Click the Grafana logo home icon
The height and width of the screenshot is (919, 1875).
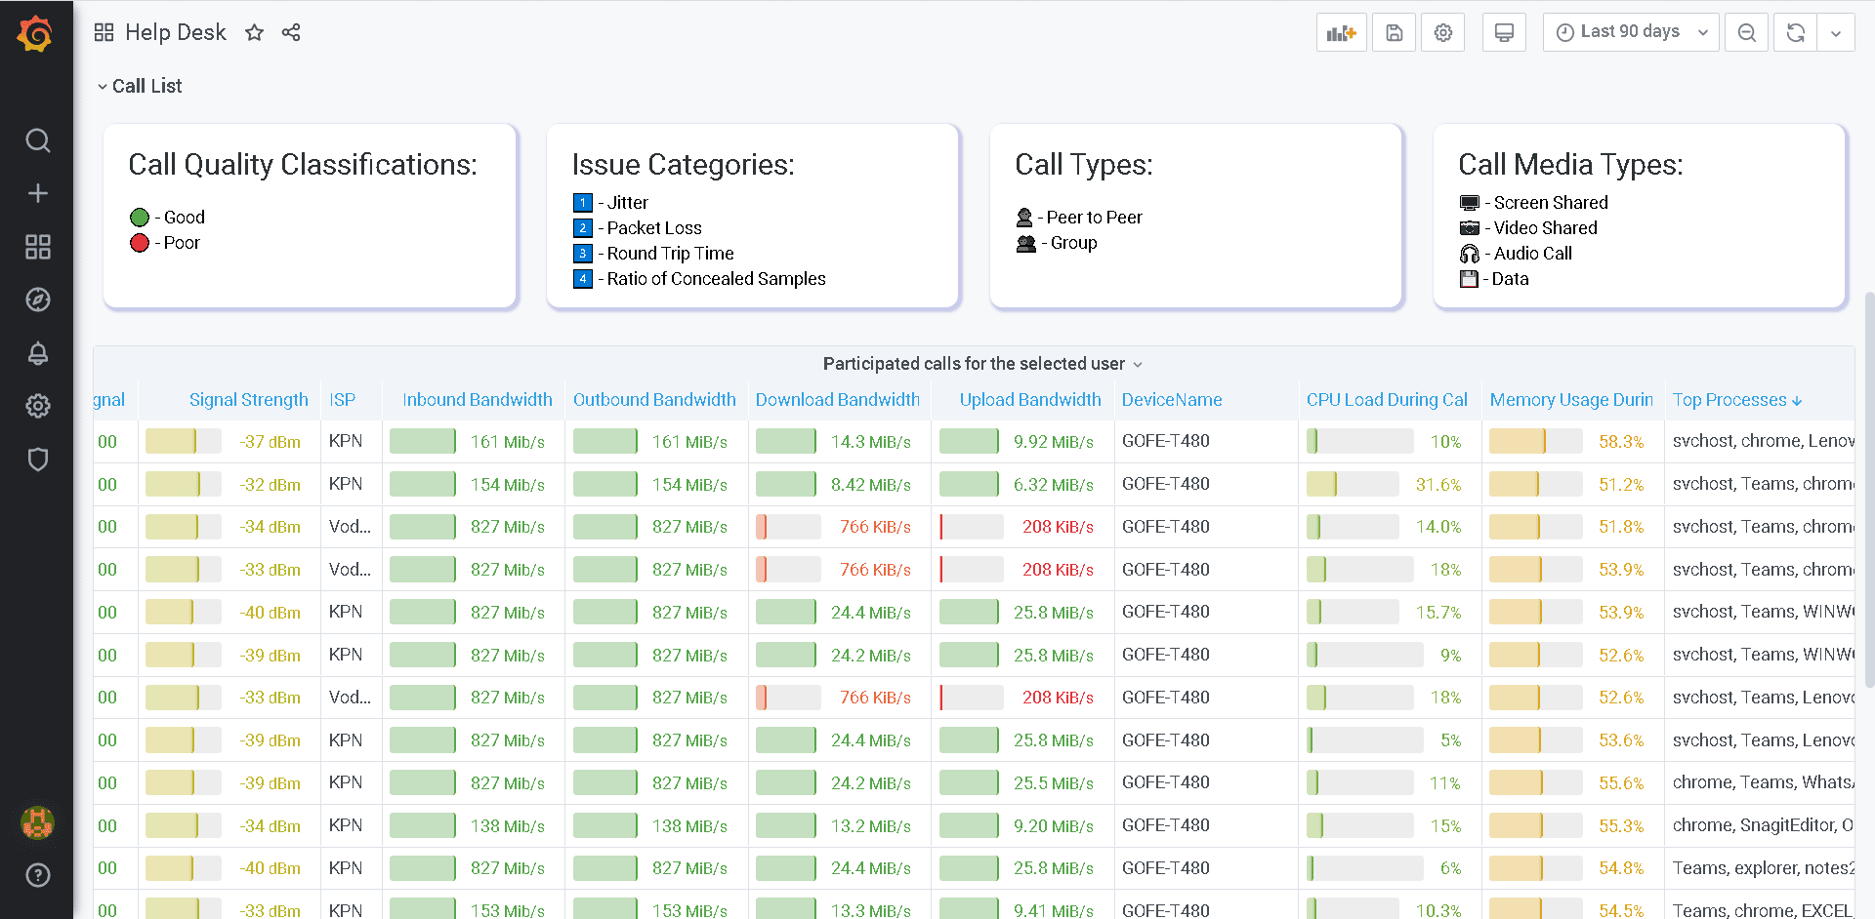tap(36, 34)
